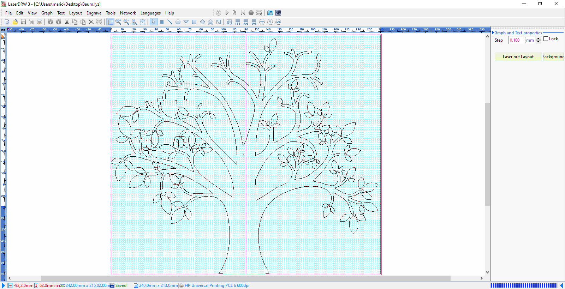Image resolution: width=565 pixels, height=289 pixels.
Task: Collapse the Graph and Text properties panel
Action: click(x=493, y=33)
